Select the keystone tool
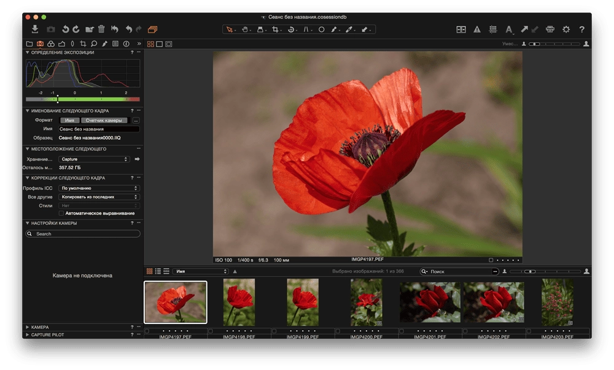 [306, 29]
